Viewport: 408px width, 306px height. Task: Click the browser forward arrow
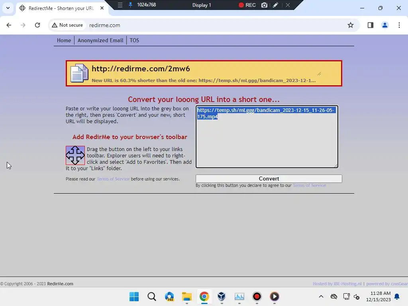(23, 25)
